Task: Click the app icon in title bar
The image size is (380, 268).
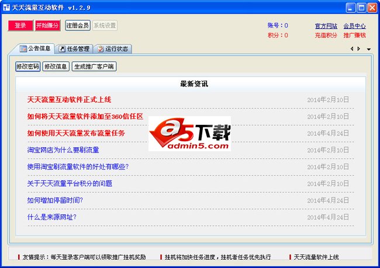Action: click(6, 8)
